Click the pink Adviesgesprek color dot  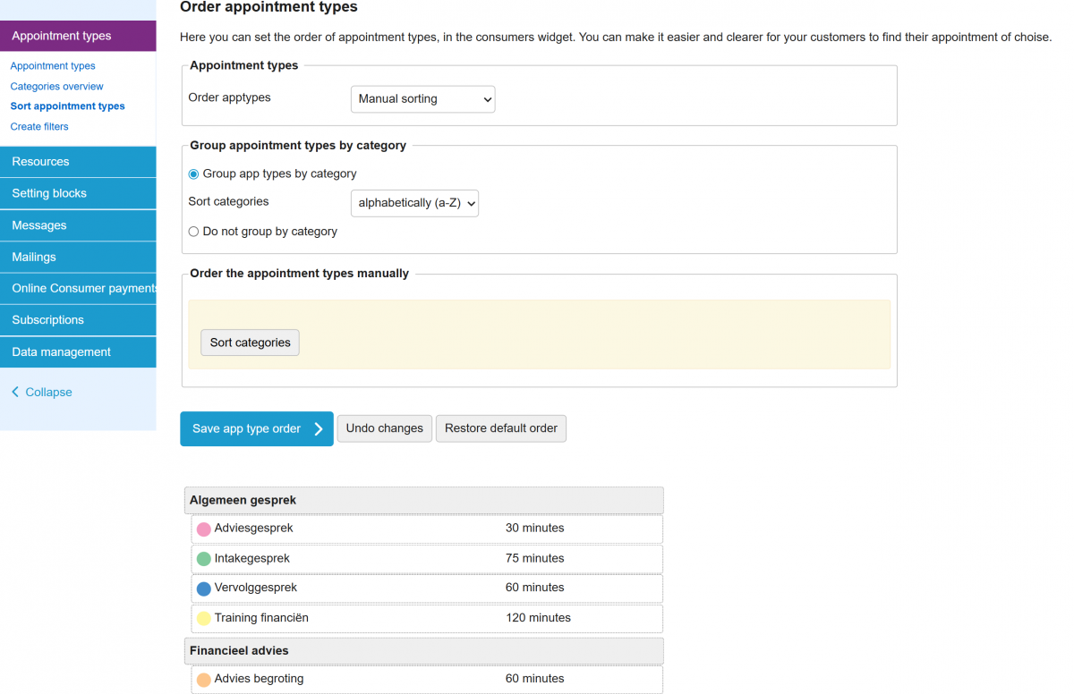203,529
